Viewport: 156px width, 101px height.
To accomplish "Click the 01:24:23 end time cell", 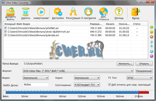I will [124, 28].
